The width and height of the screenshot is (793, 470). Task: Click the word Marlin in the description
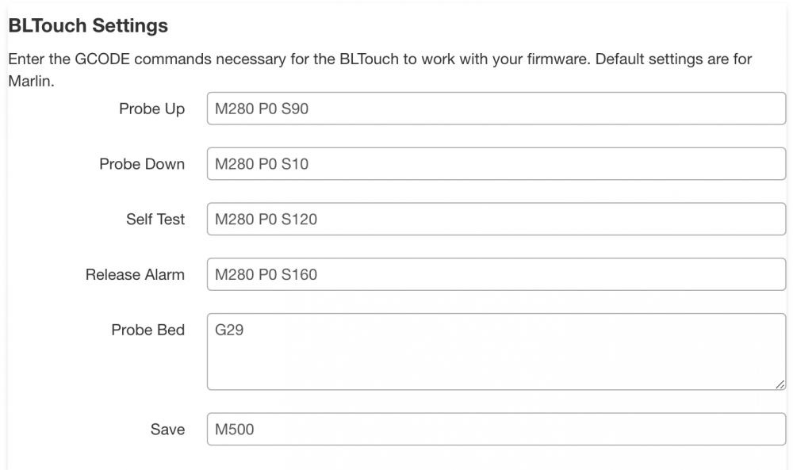point(29,81)
